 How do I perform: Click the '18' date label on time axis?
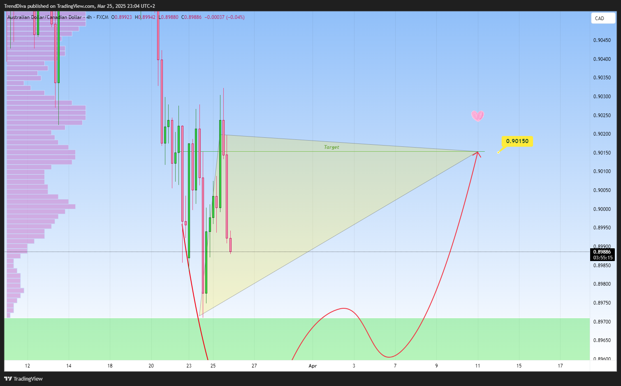coord(110,366)
